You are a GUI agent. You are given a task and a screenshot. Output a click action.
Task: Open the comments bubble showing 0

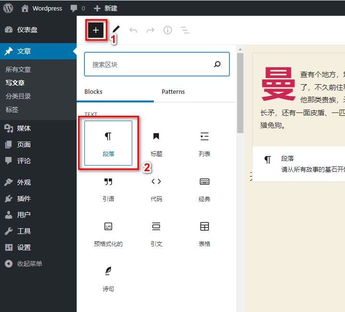[78, 8]
